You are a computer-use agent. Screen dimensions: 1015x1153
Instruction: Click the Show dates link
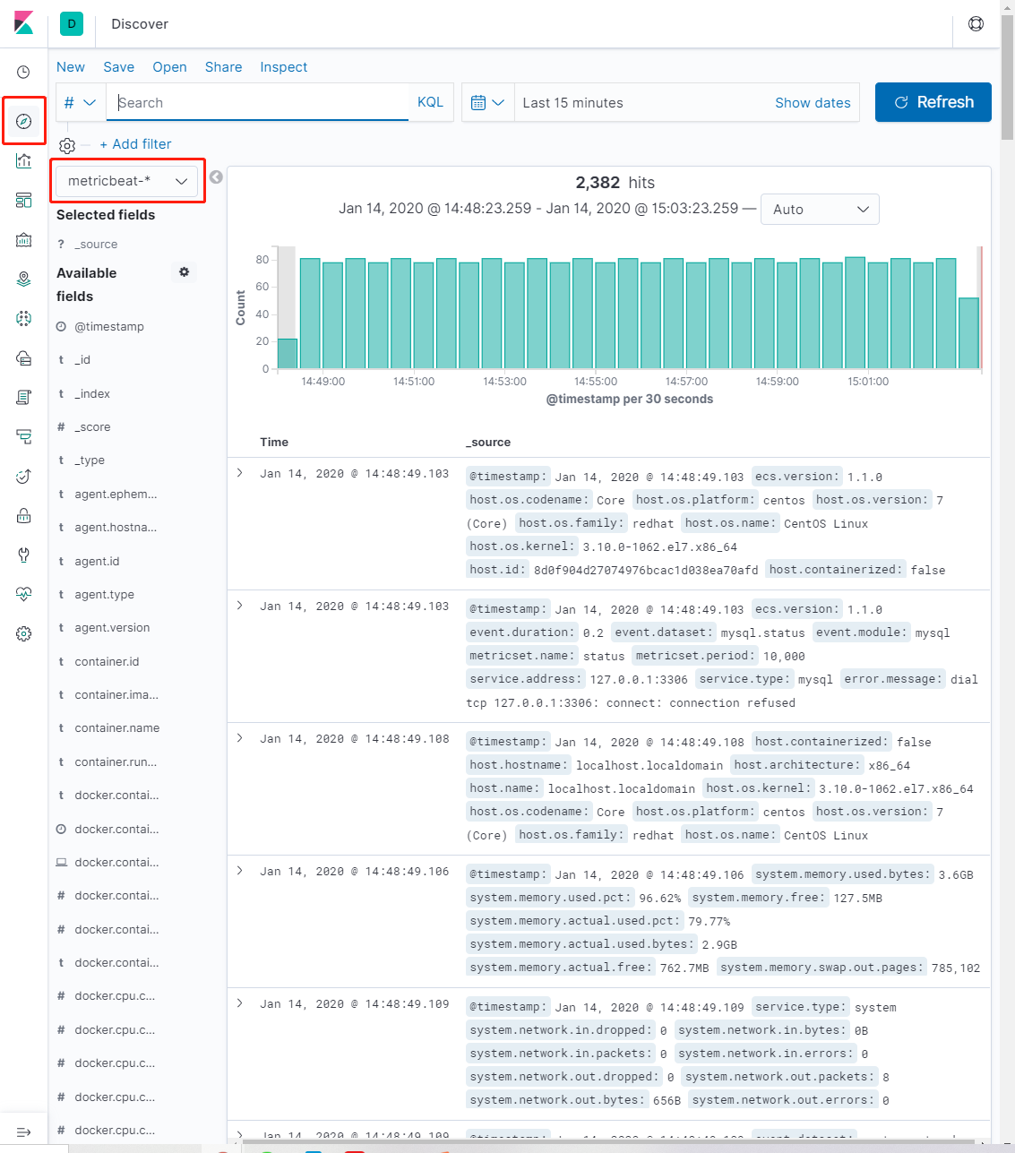coord(812,102)
